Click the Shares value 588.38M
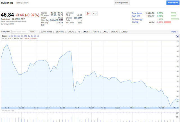Screen dimensions: 180x122 [x=78, y=18]
